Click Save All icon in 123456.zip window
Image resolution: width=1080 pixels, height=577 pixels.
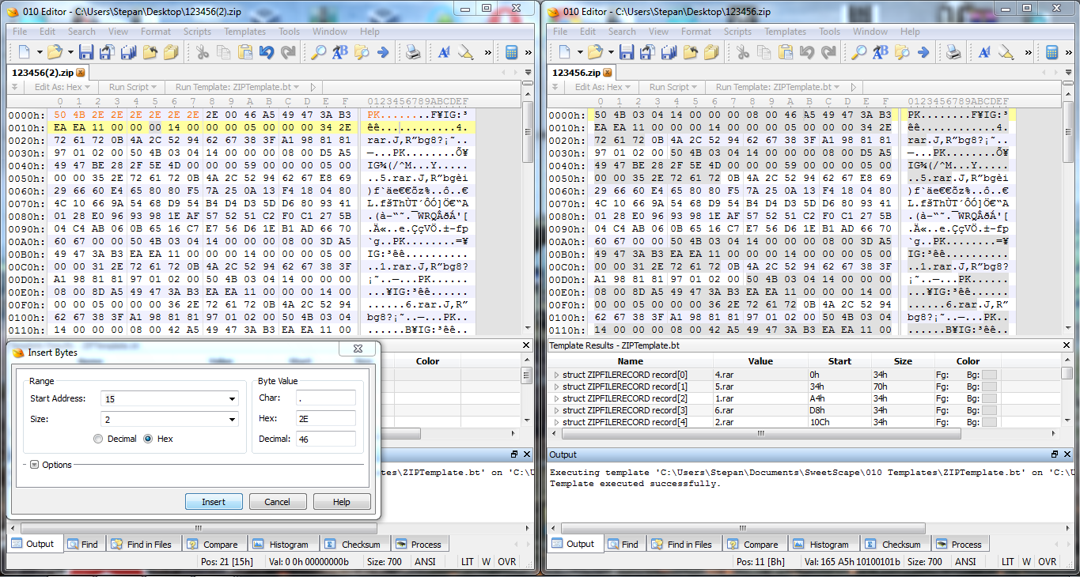tap(669, 53)
